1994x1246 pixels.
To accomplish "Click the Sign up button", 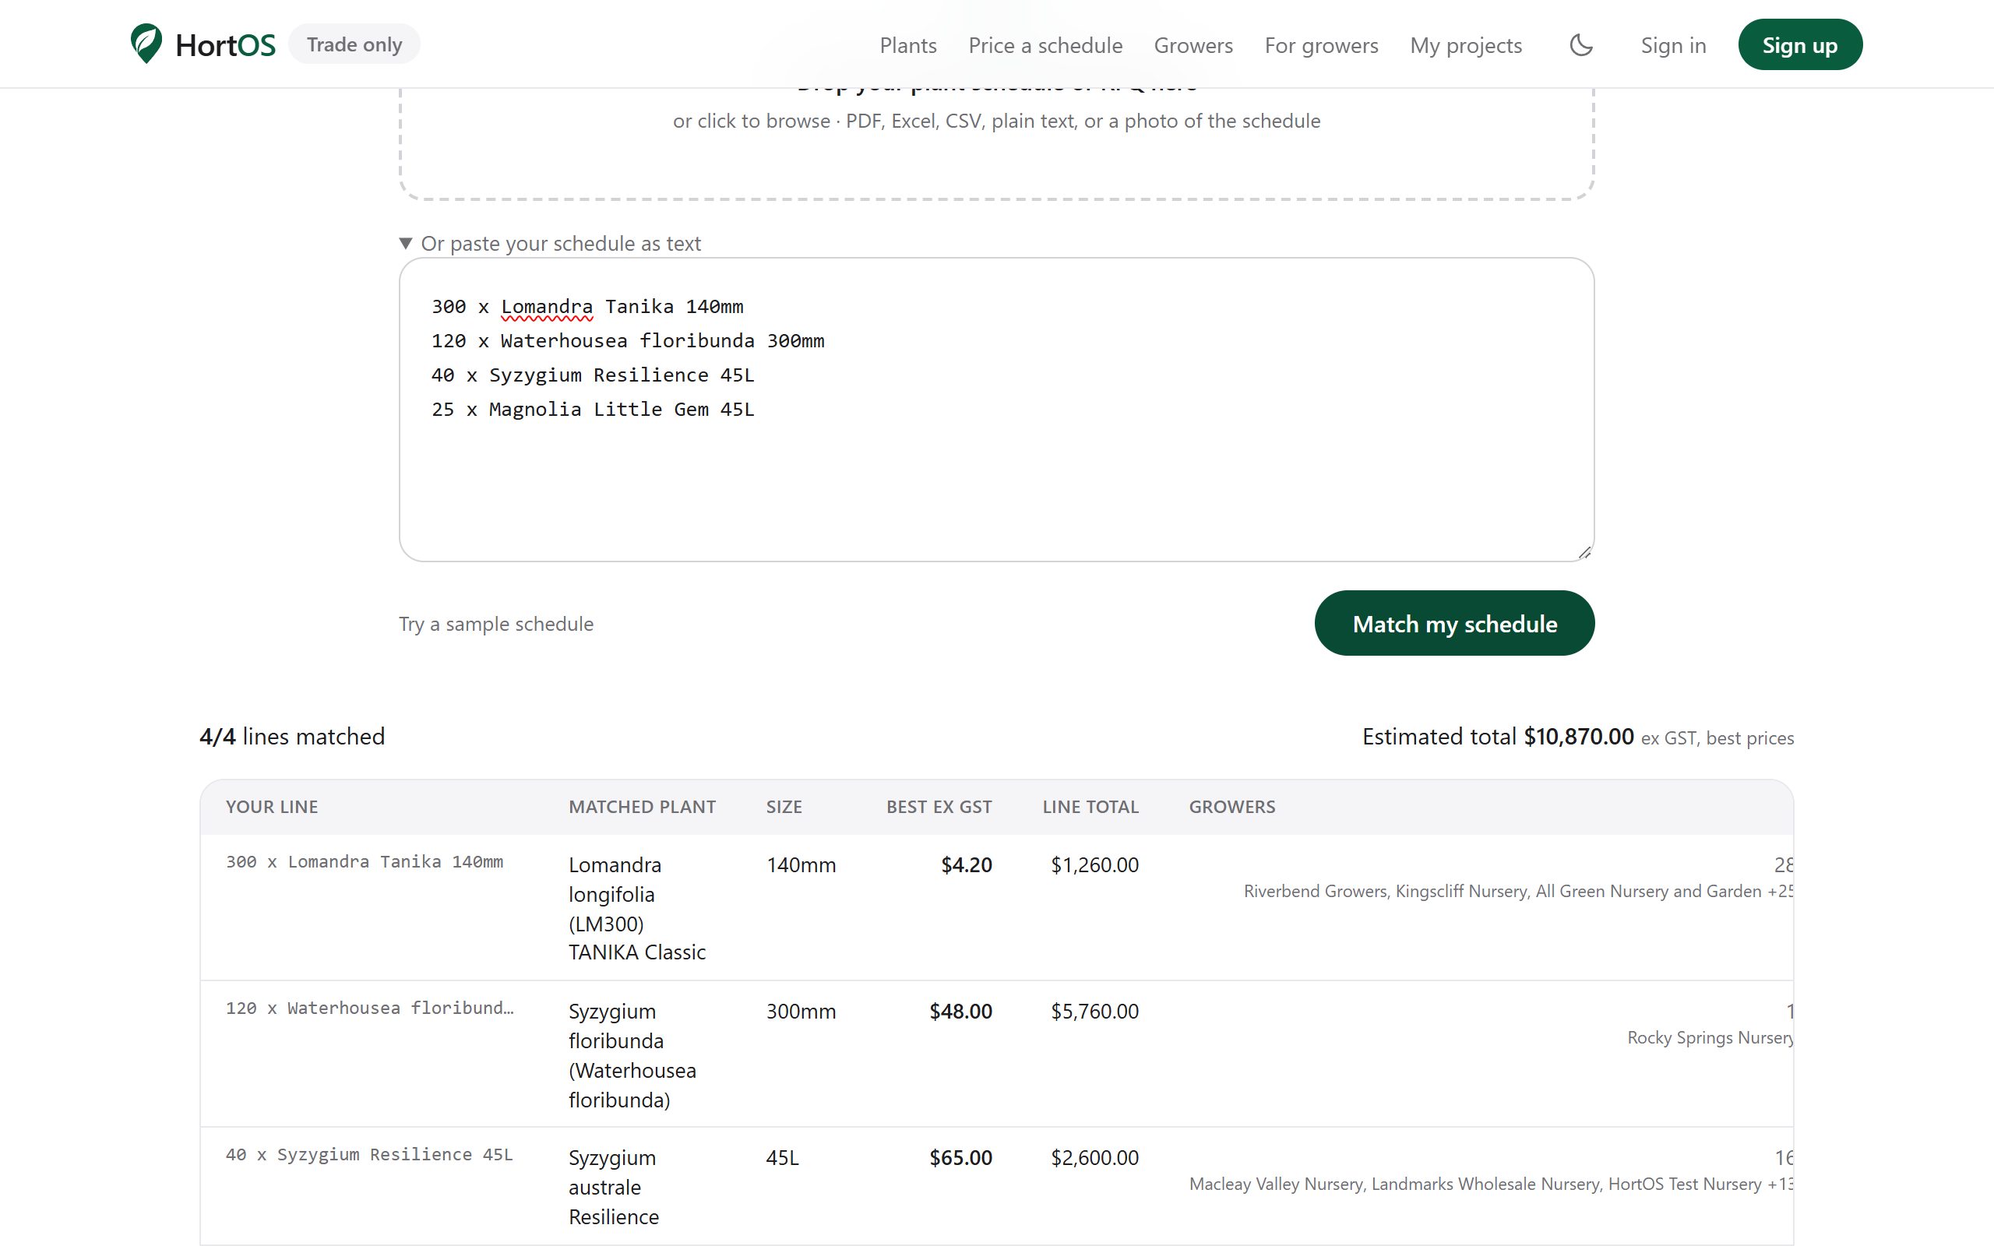I will pos(1799,44).
